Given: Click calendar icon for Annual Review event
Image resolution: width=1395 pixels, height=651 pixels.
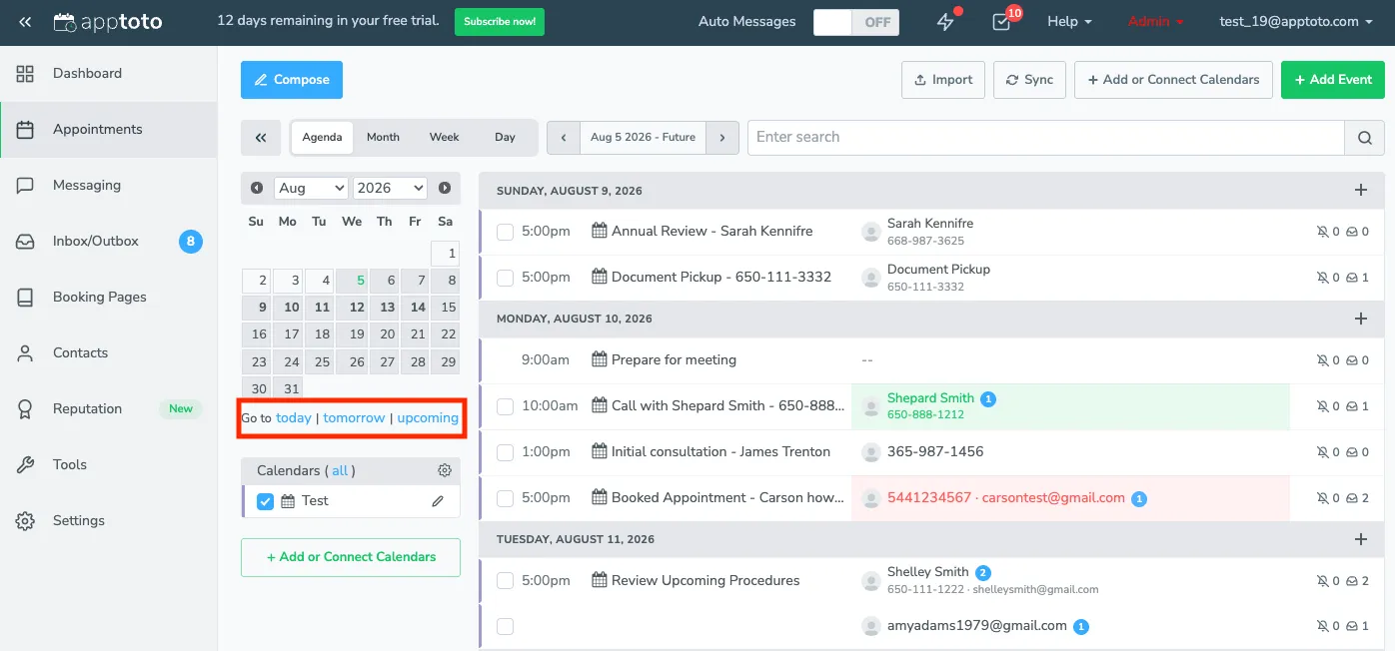Looking at the screenshot, I should click(600, 231).
